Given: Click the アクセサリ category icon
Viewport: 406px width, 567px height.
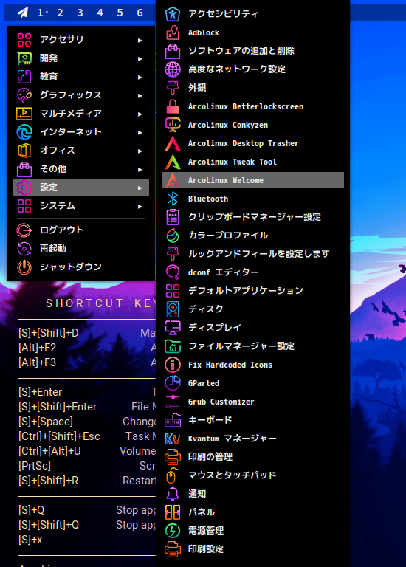Looking at the screenshot, I should coord(24,40).
